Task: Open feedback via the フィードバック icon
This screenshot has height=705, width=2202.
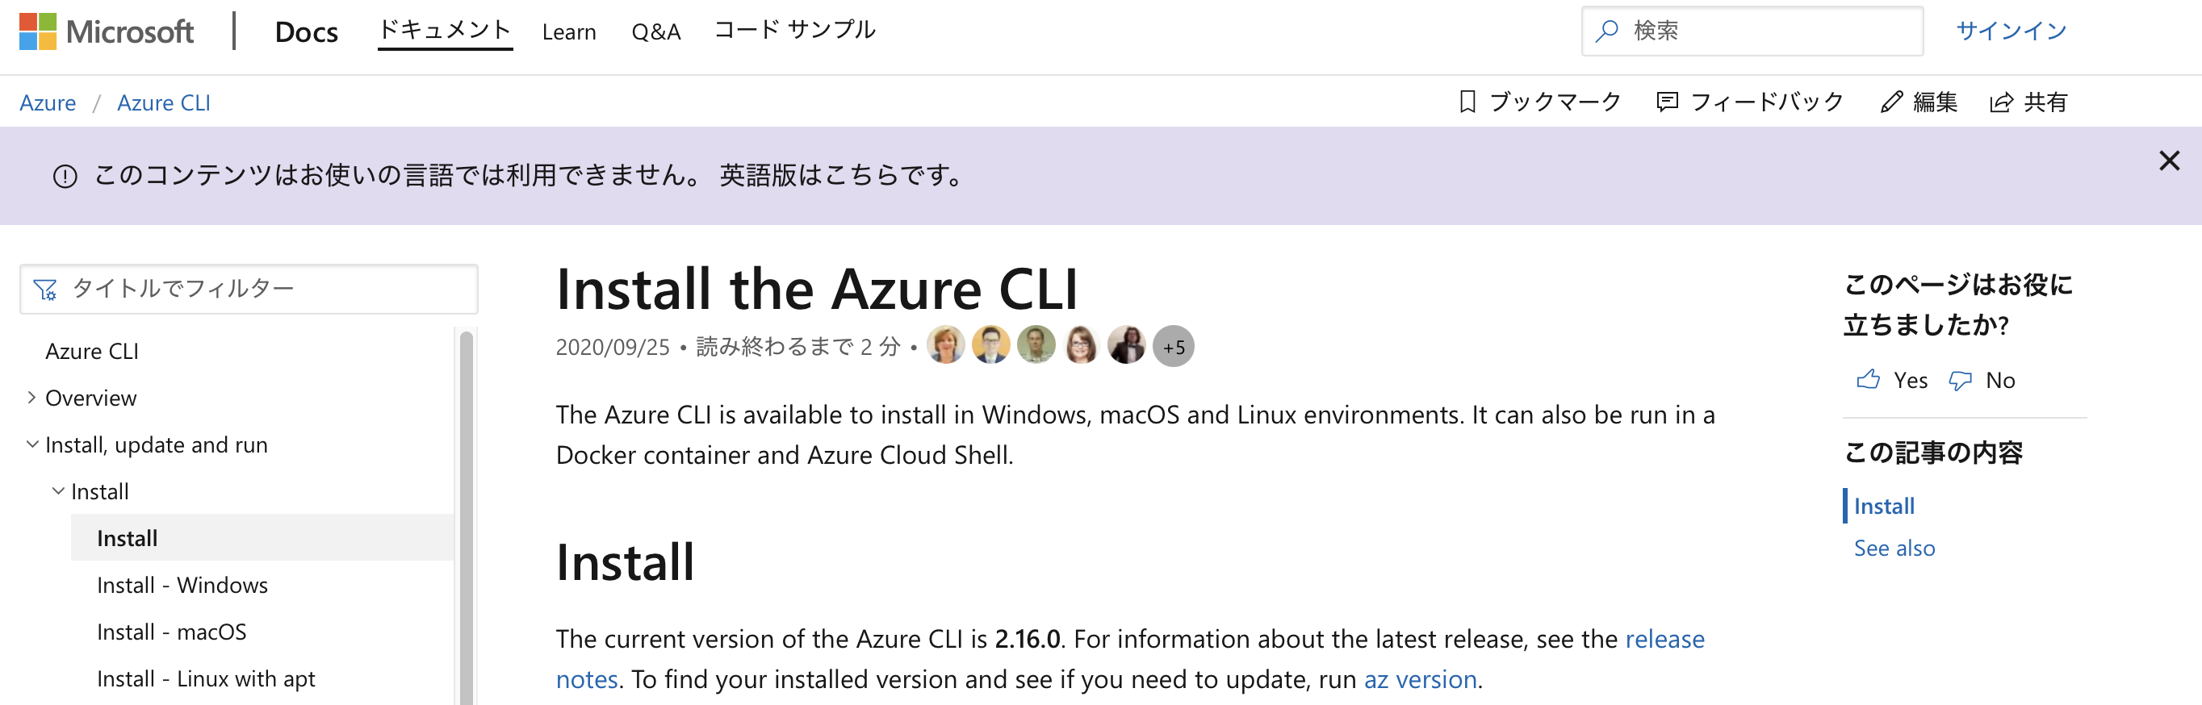Action: [x=1667, y=102]
